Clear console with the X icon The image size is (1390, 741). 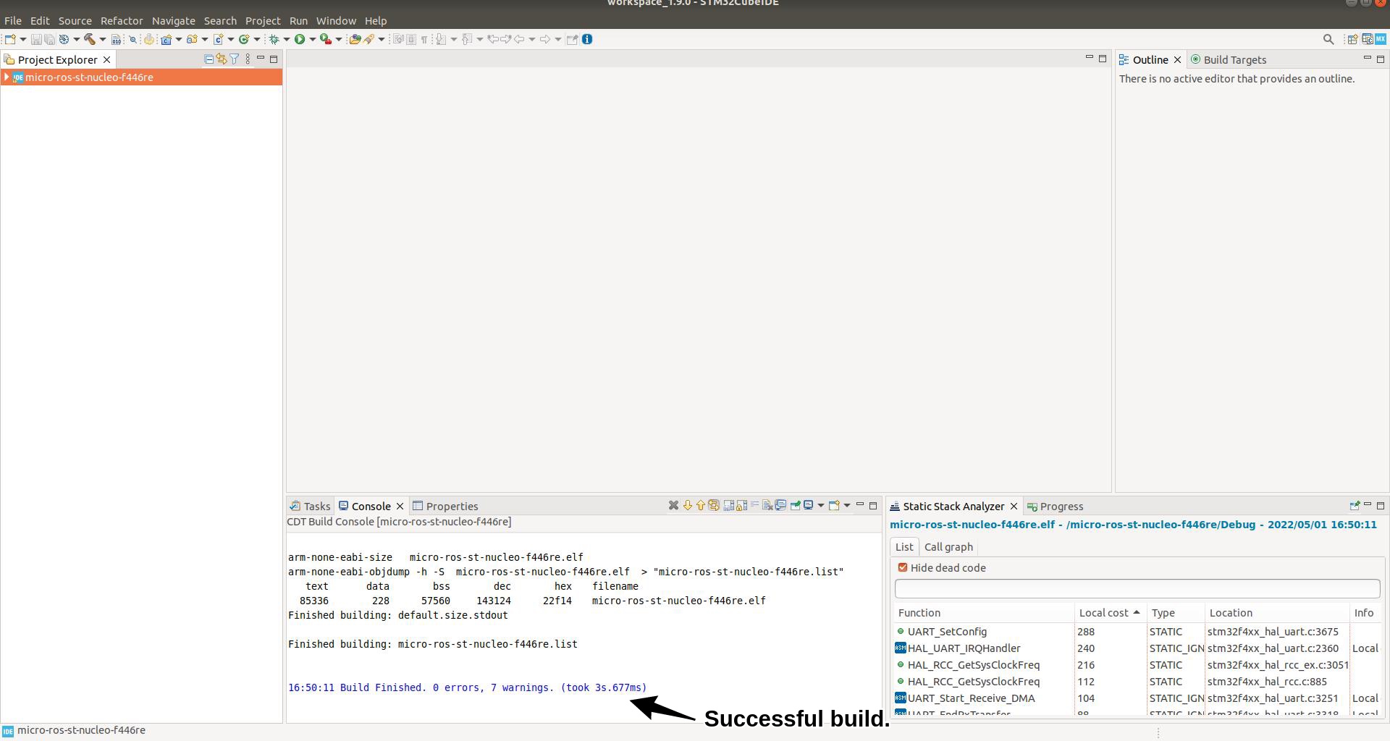[x=673, y=506]
